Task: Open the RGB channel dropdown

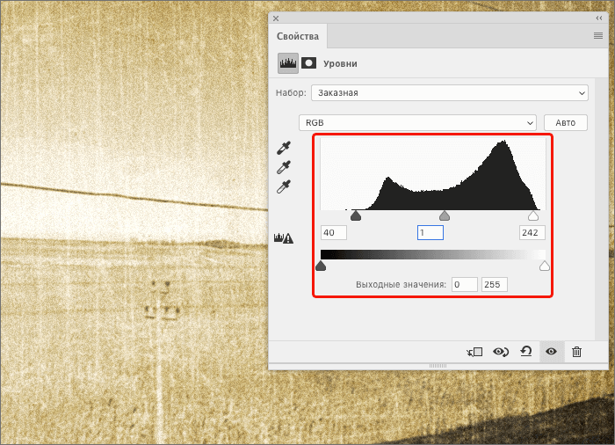Action: (417, 122)
